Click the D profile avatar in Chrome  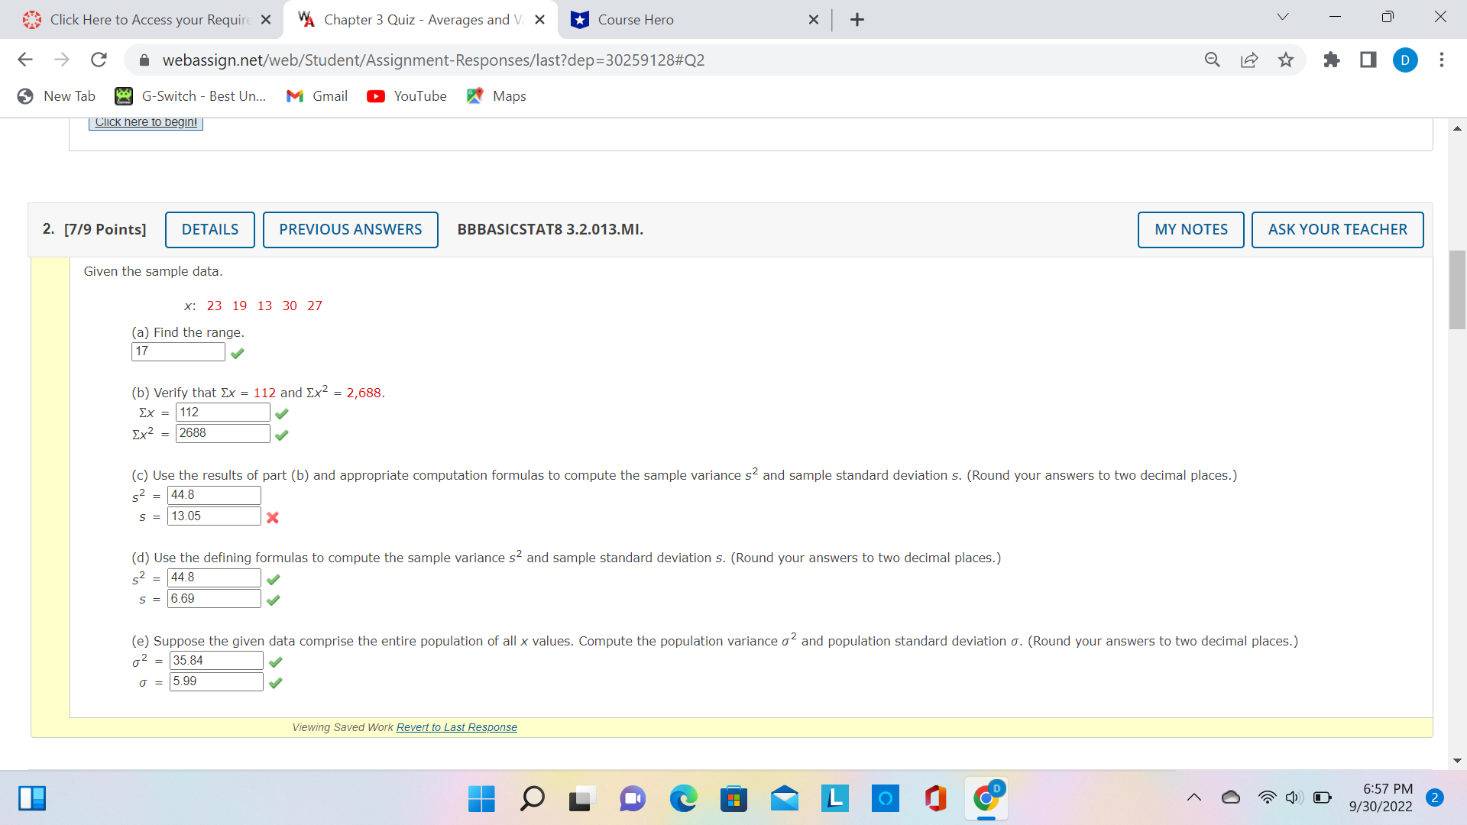(1405, 60)
